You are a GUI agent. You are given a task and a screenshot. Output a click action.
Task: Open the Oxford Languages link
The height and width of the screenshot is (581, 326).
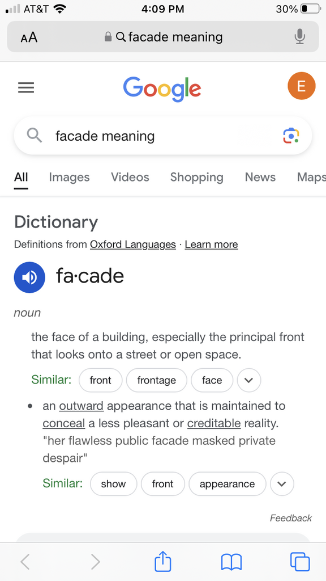click(x=133, y=245)
